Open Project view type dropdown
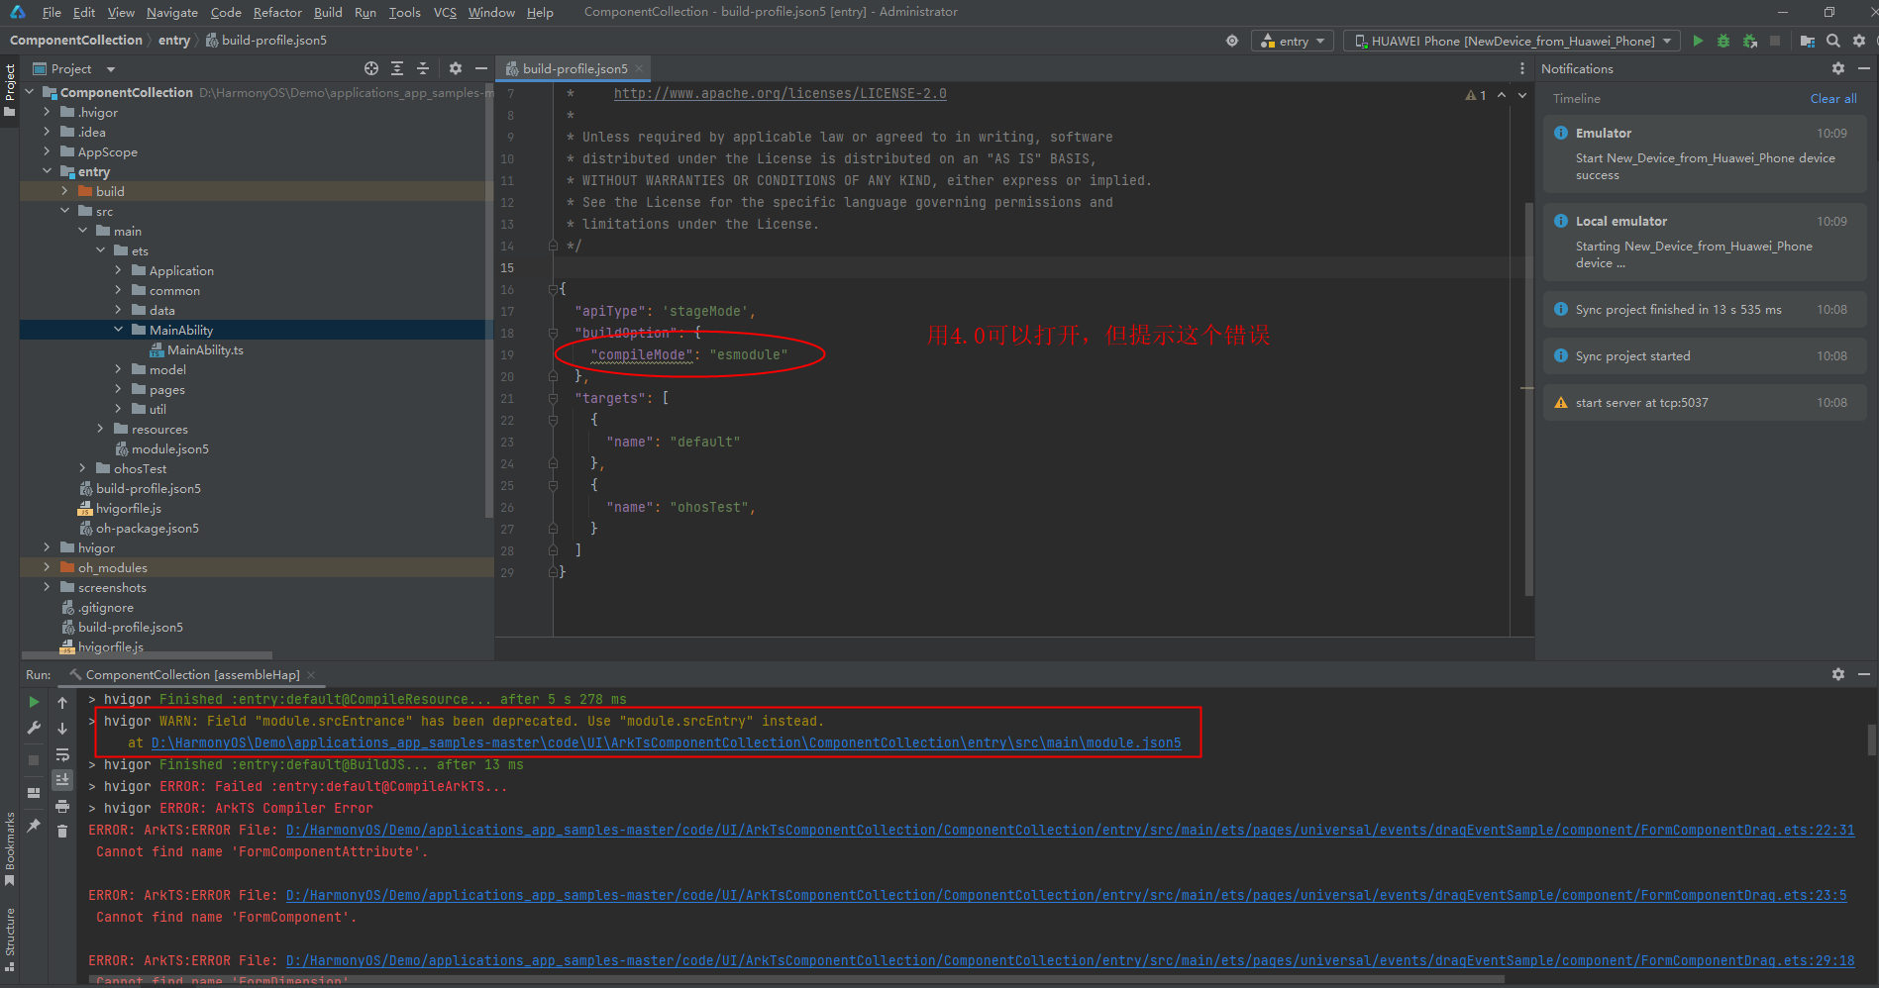 [74, 68]
